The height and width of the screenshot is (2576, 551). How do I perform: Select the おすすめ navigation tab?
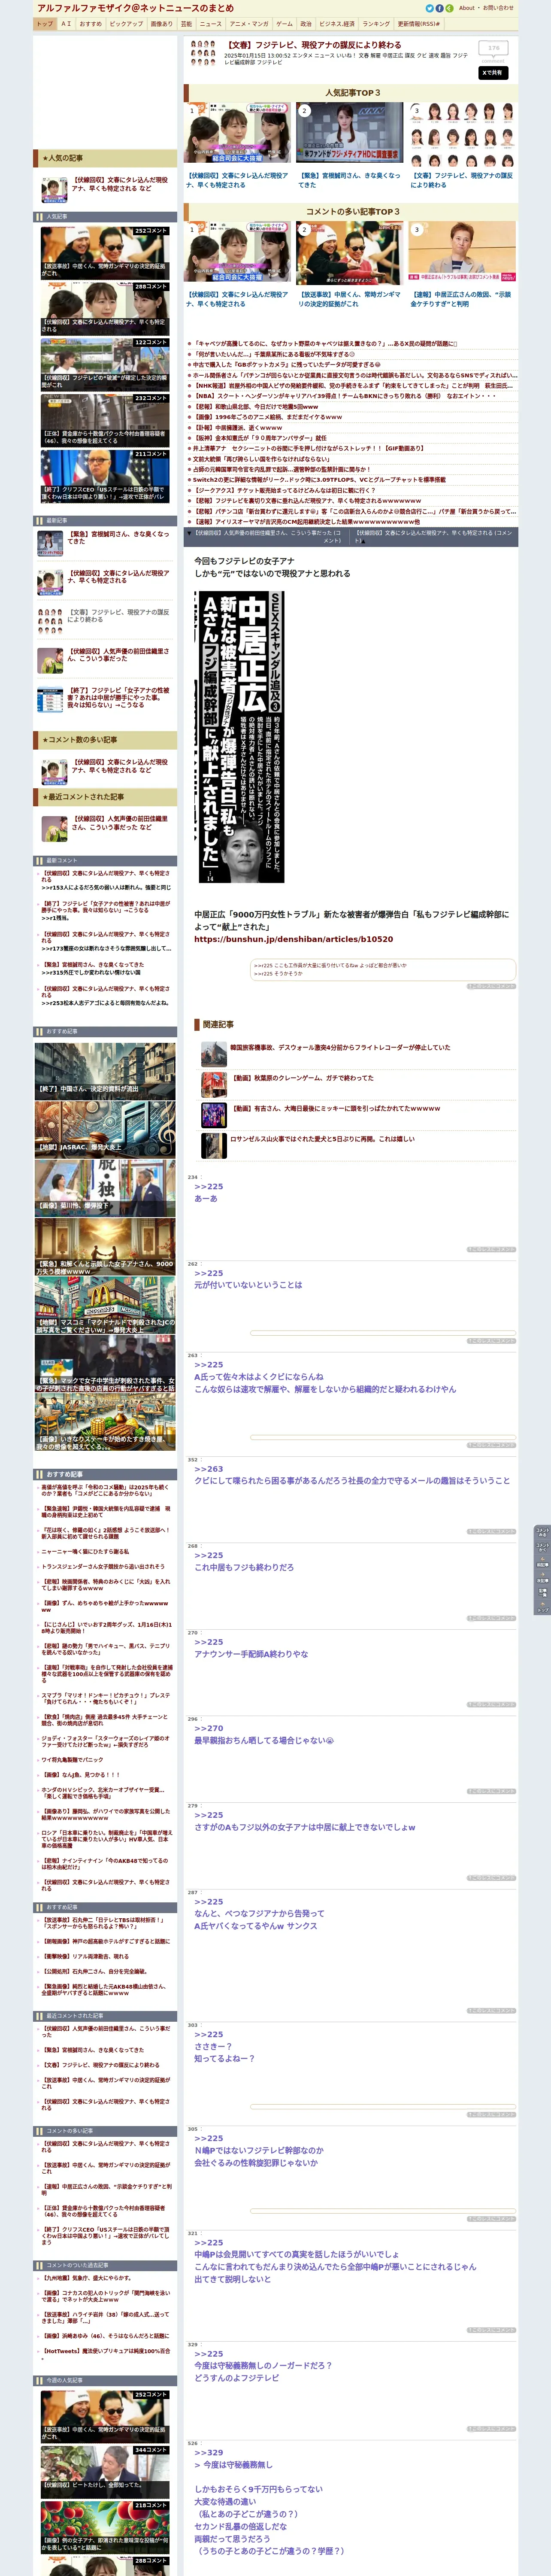coord(90,23)
